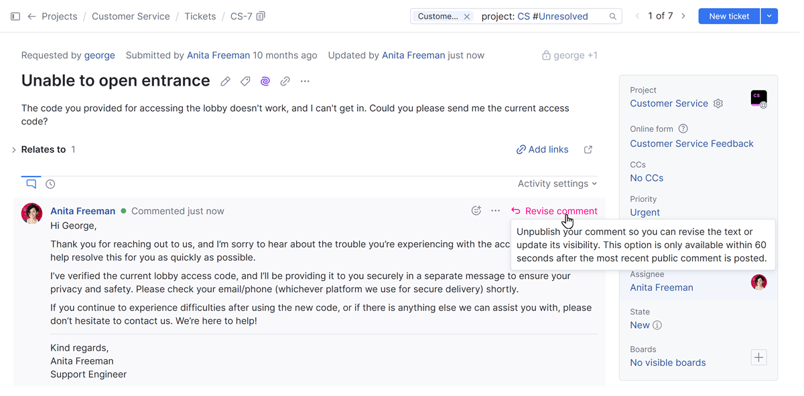Expand the New ticket dropdown arrow

click(x=769, y=16)
